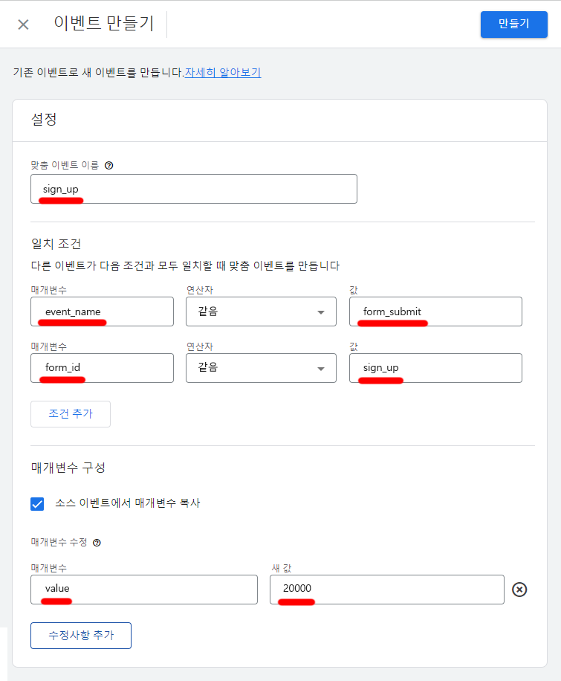
Task: Click the 20000 new value field
Action: tap(386, 590)
